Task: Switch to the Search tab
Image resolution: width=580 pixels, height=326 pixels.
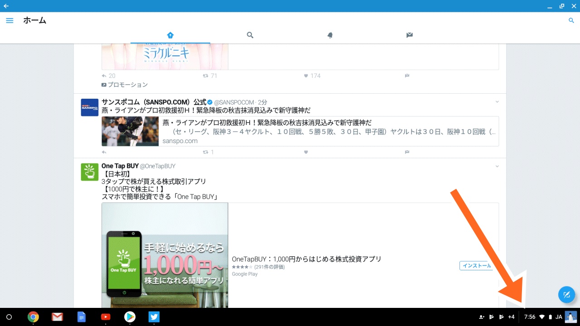Action: pos(250,35)
